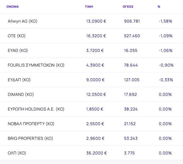Viewport: 183px width, 164px height.
Task: Open ΕΥΡΩΠΗ HOLDINGS Α.Ε. (ΚΟ) details
Action: pos(36,109)
